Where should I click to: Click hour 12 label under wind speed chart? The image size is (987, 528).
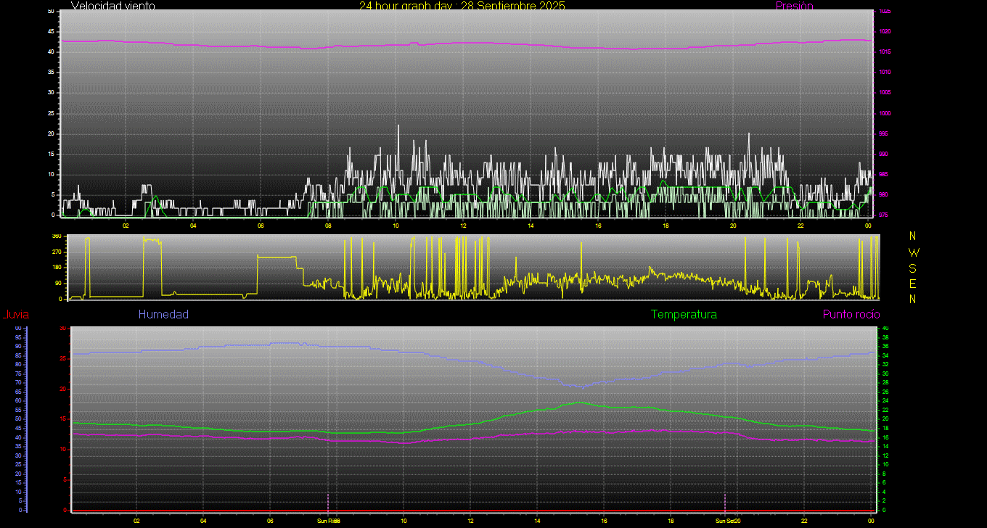[x=463, y=226]
